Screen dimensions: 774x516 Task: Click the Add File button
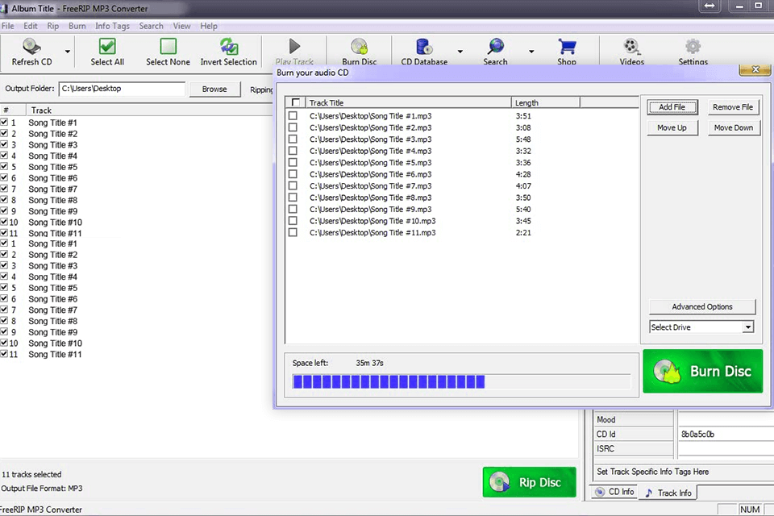pyautogui.click(x=672, y=107)
